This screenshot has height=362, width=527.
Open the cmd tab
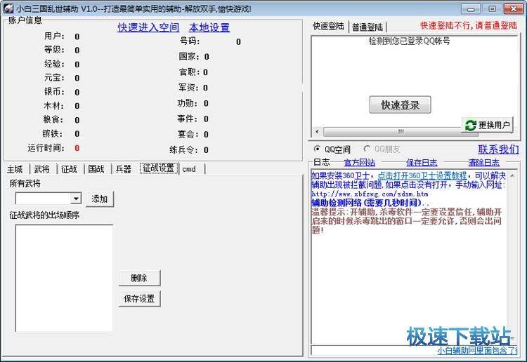point(189,169)
